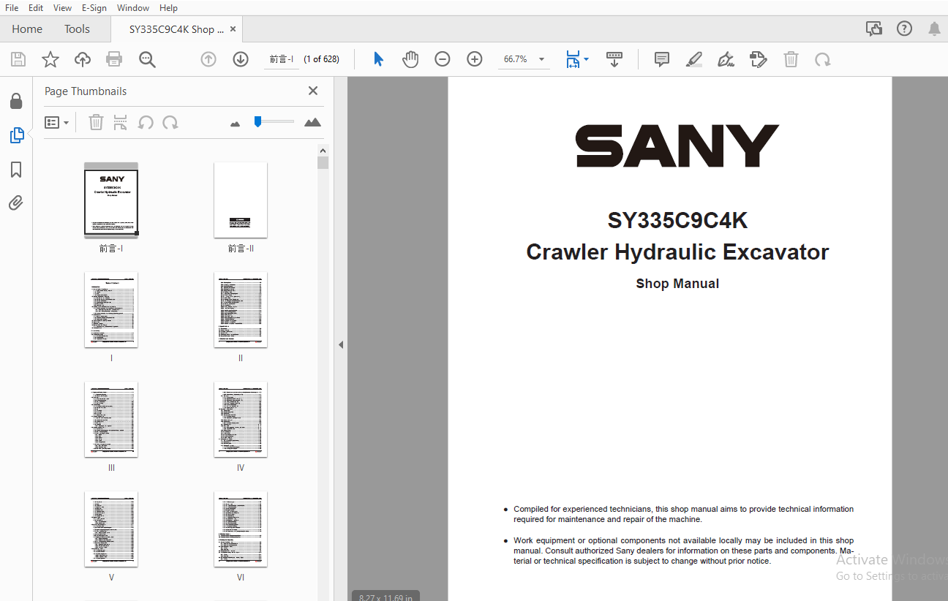Open the Attachments paperclip panel
Image resolution: width=948 pixels, height=601 pixels.
tap(16, 203)
